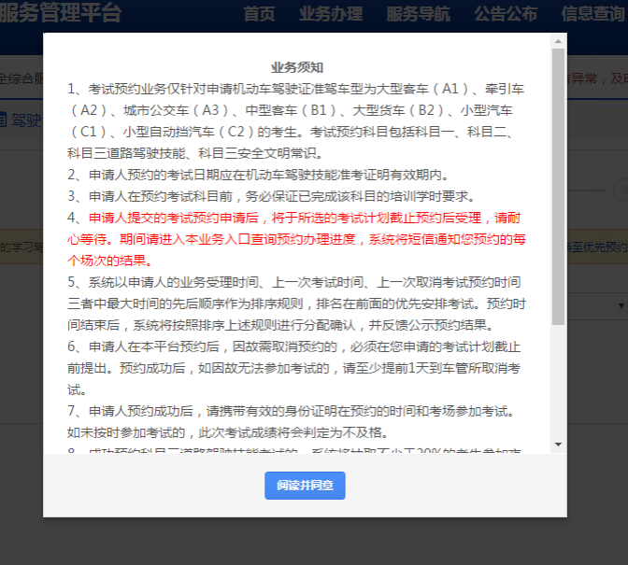Open the 首页 nav item
Viewport: 628px width, 565px height.
tap(259, 14)
